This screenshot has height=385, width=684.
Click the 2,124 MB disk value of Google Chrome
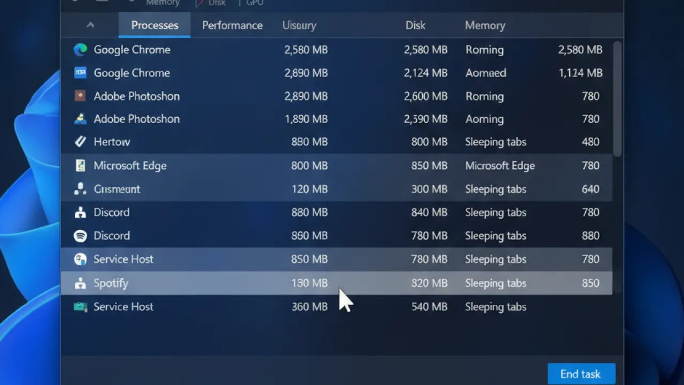coord(425,73)
